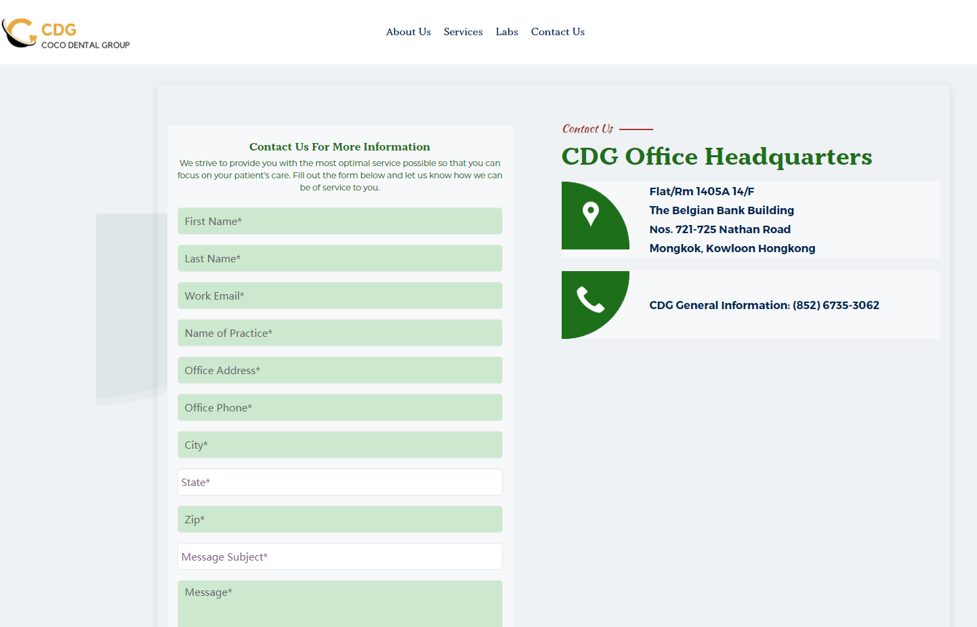
Task: Click the map pin location icon
Action: tap(591, 214)
